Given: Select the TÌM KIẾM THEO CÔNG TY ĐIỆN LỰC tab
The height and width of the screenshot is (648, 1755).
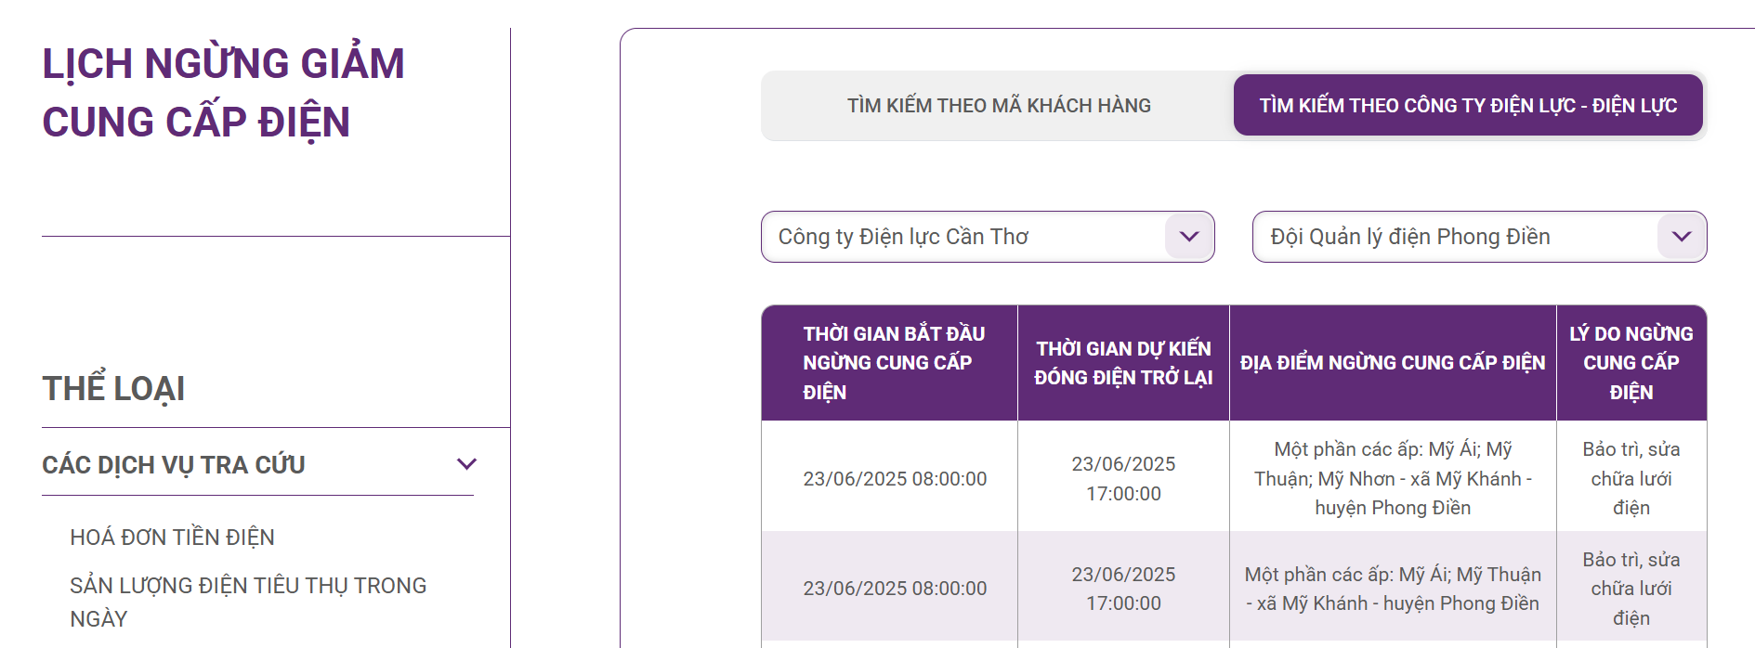Looking at the screenshot, I should (x=1468, y=106).
